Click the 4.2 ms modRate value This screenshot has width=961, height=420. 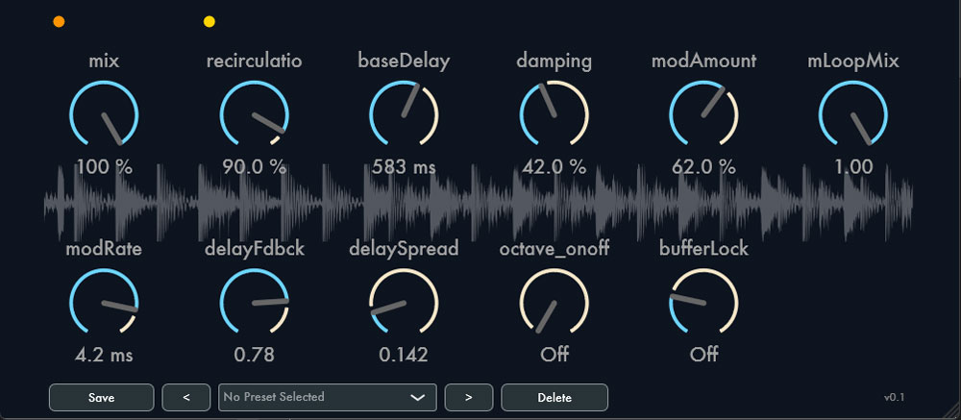tap(104, 355)
